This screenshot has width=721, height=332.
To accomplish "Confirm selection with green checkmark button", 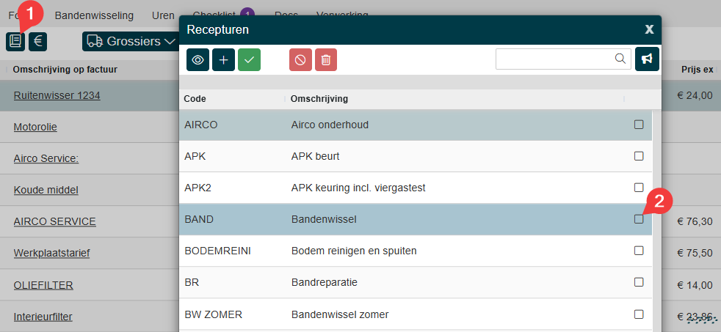I will click(x=249, y=60).
